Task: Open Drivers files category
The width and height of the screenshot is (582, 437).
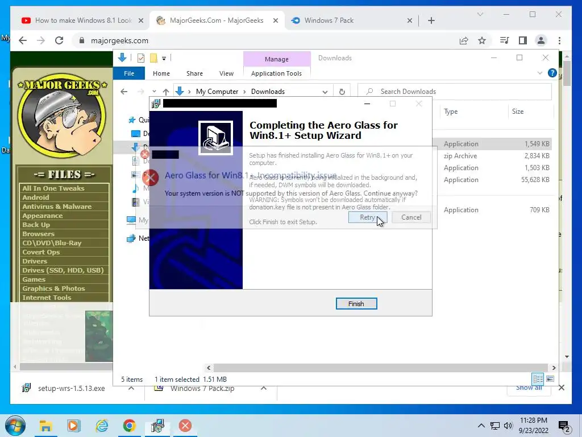Action: point(35,261)
